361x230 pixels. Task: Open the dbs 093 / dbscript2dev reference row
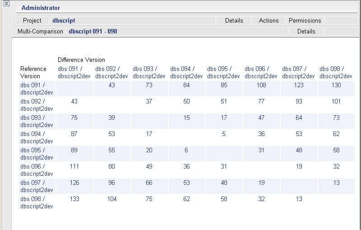37,121
